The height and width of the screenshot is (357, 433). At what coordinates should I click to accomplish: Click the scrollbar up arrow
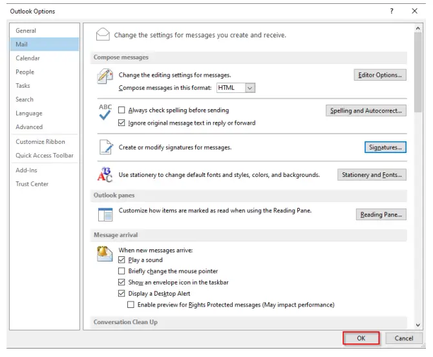coord(417,28)
